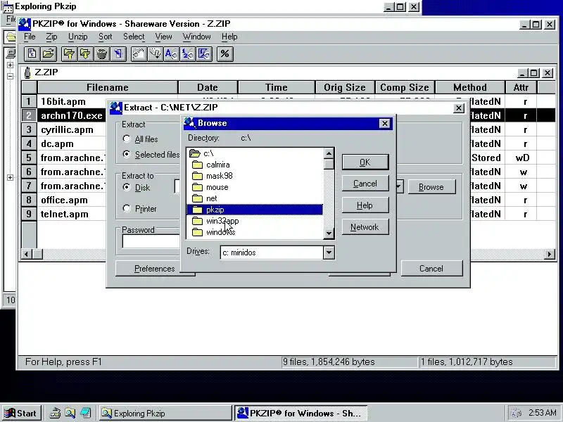Open the Sort menu
563x422 pixels.
105,37
